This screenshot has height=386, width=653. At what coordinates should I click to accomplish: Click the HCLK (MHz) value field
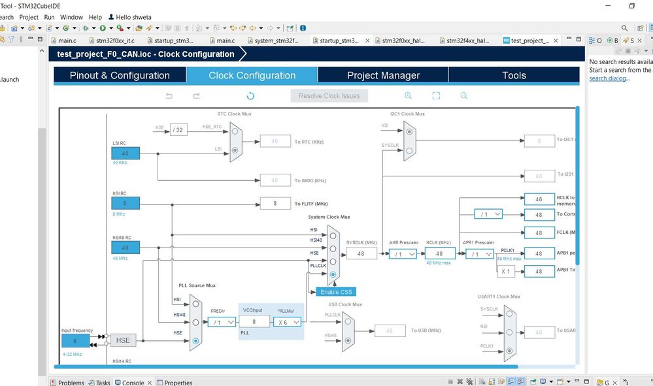coord(440,253)
